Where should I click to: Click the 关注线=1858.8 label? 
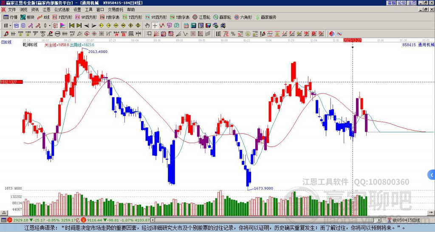[x=56, y=45]
